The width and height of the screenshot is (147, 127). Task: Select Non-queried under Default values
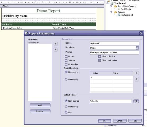click(66, 101)
